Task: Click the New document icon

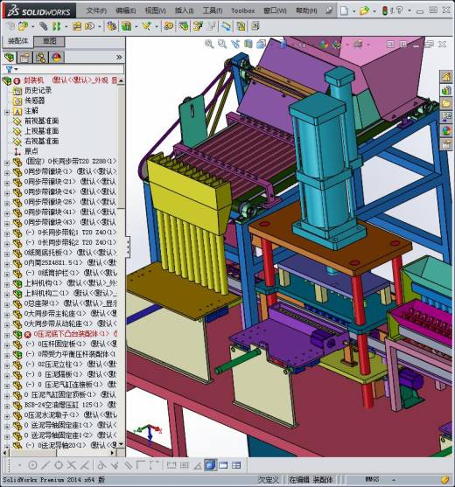Action: tap(344, 10)
